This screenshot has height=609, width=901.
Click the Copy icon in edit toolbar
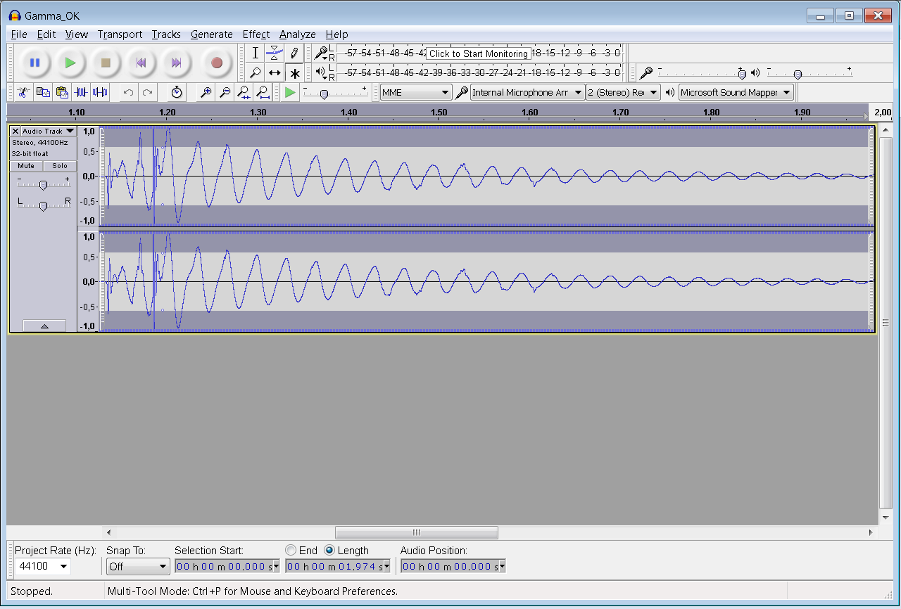coord(42,92)
